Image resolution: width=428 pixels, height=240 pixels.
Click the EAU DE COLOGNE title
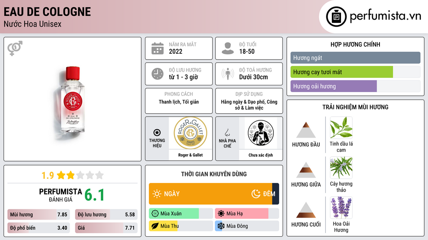(47, 12)
